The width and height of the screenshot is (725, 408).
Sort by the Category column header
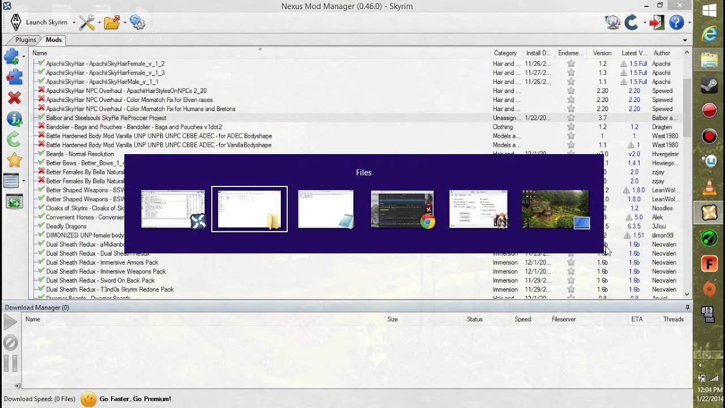coord(505,53)
